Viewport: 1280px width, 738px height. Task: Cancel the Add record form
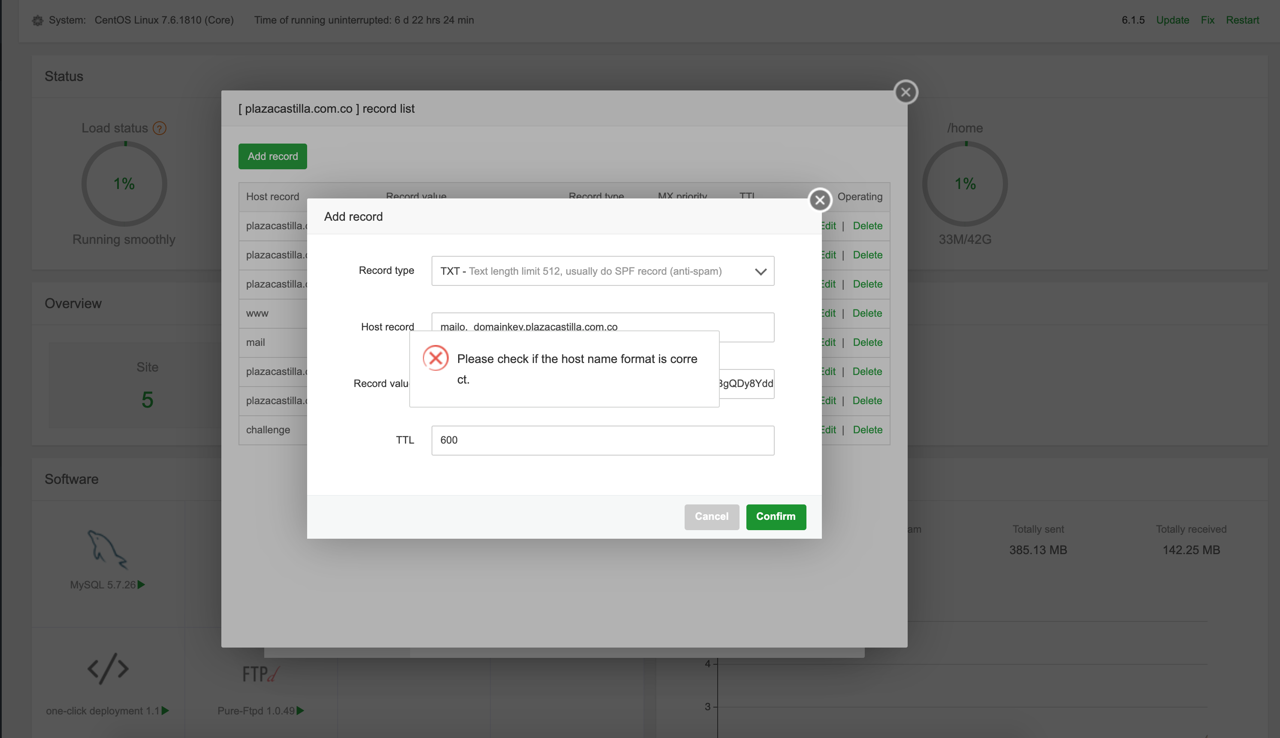tap(711, 516)
